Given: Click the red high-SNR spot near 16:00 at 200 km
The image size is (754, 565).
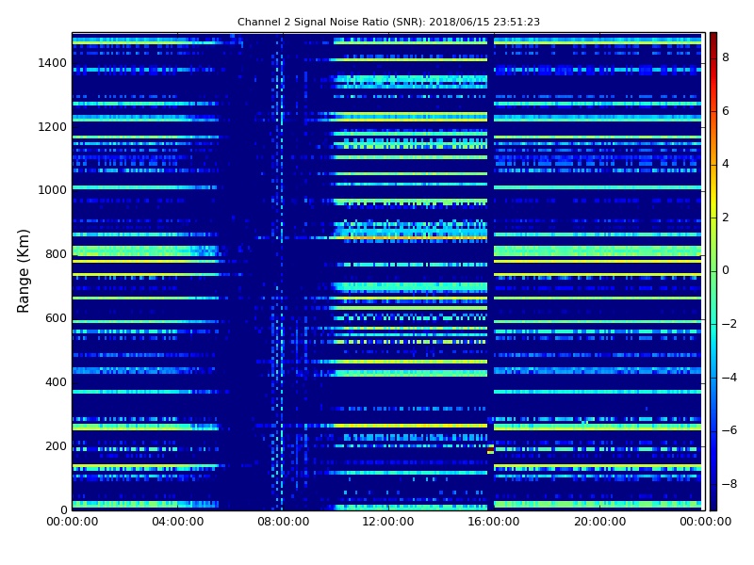Looking at the screenshot, I should [x=490, y=450].
